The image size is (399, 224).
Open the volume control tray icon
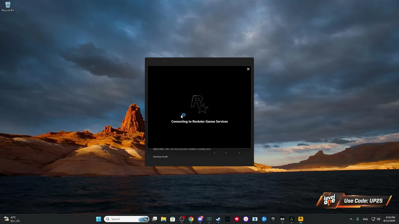tap(378, 219)
